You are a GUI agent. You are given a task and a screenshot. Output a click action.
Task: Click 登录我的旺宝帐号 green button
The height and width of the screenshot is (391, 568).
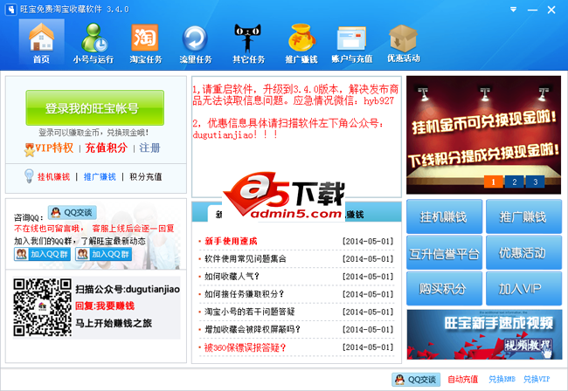[x=95, y=108]
